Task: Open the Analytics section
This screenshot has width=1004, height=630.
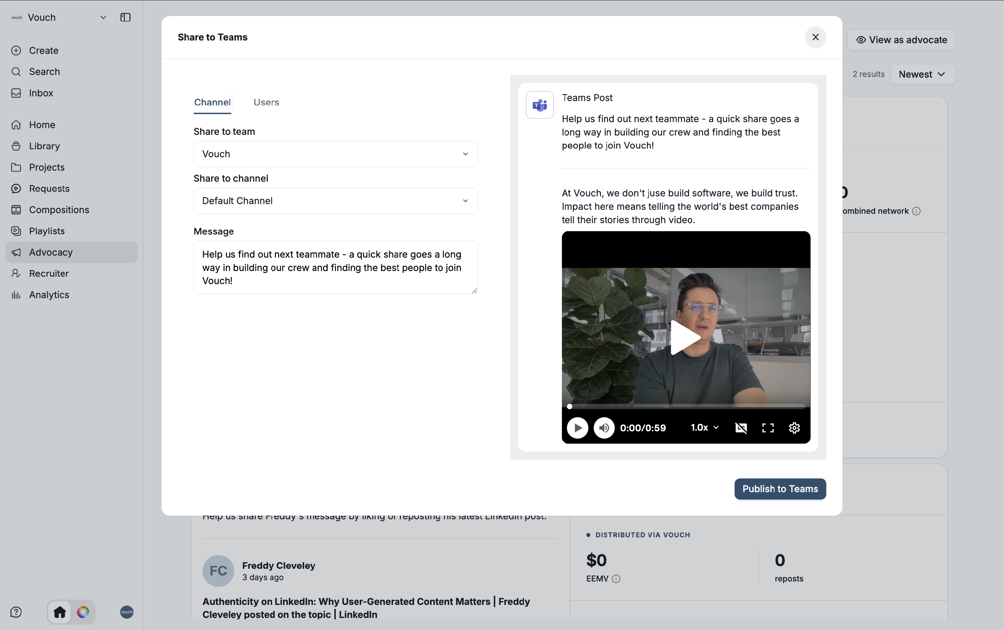Action: [71, 294]
